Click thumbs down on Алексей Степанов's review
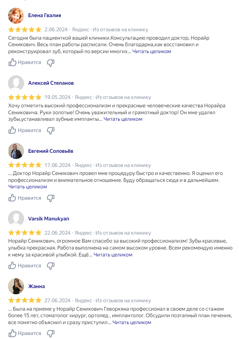The height and width of the screenshot is (339, 239). click(x=51, y=130)
